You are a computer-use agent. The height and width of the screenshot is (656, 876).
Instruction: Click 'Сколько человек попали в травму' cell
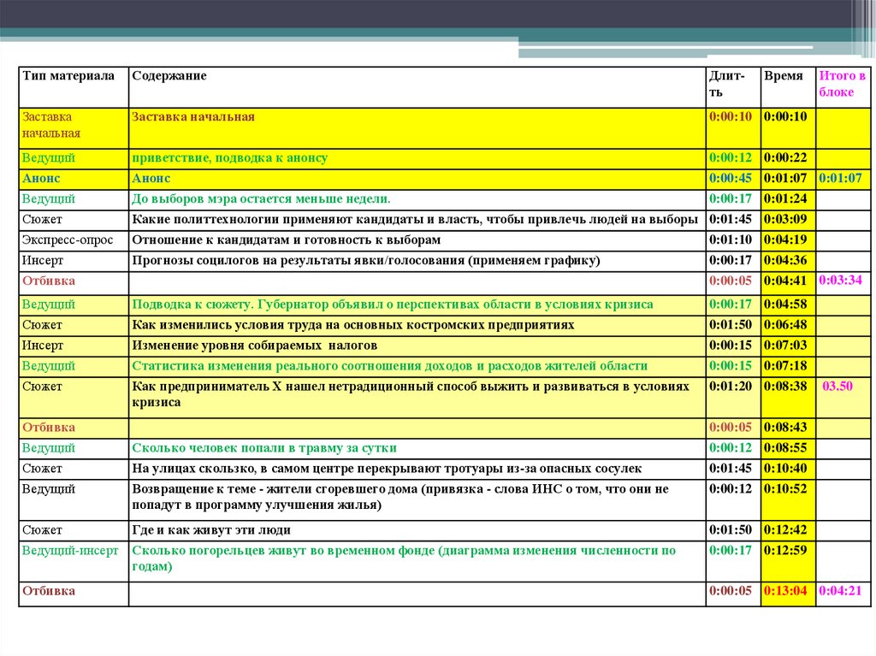[264, 448]
